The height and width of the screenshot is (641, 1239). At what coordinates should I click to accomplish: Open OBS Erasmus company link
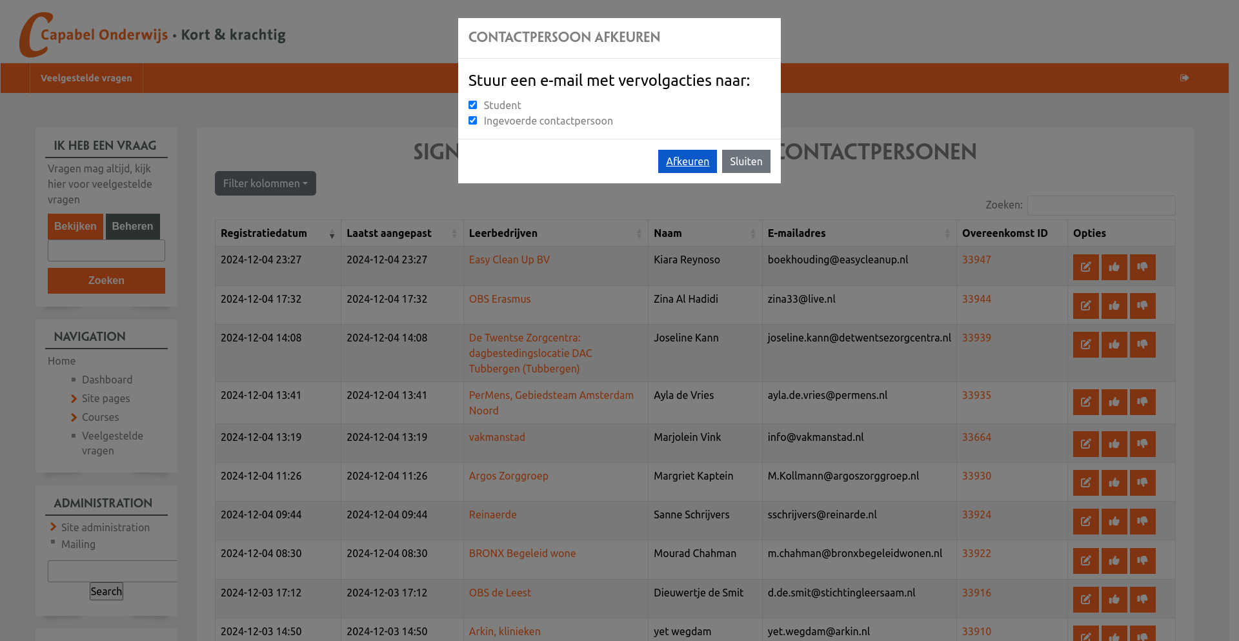coord(499,299)
